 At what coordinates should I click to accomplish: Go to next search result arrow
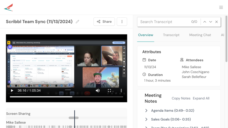(x=211, y=22)
